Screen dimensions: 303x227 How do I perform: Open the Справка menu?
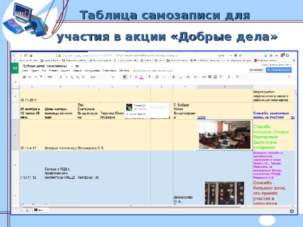point(124,71)
